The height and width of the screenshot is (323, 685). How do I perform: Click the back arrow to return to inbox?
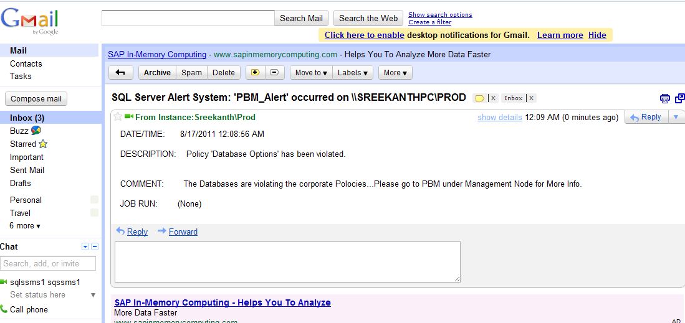point(120,73)
